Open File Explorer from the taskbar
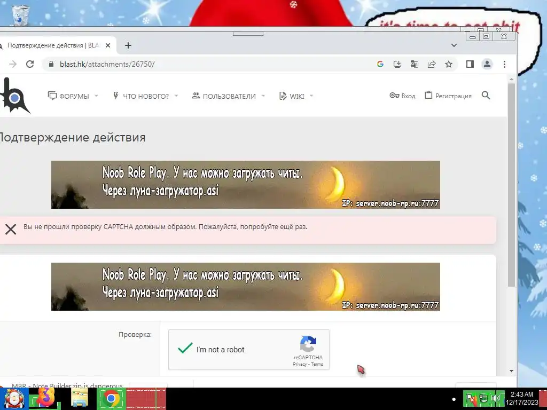This screenshot has width=547, height=410. [x=80, y=398]
